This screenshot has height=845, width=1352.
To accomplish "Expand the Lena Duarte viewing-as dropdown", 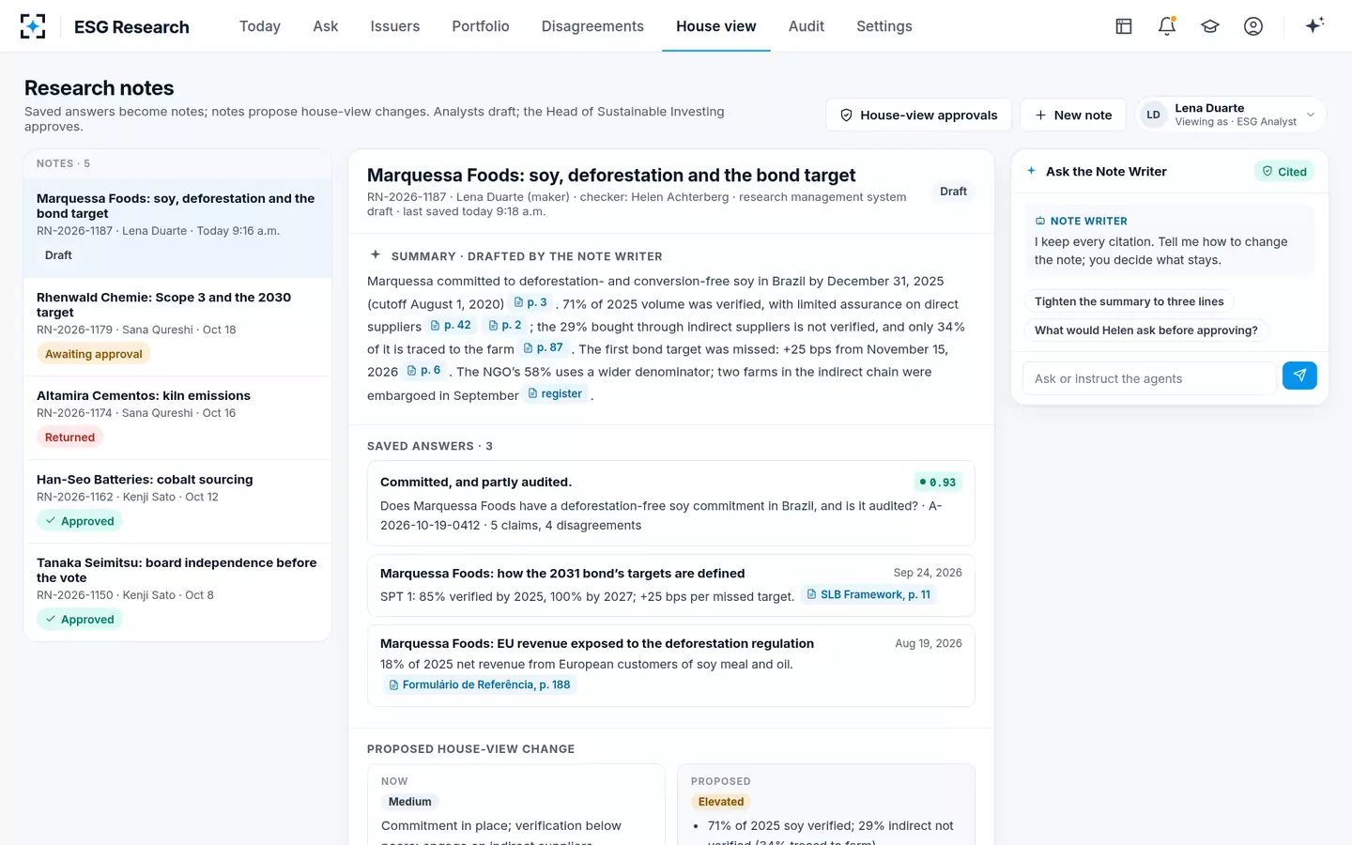I will point(1231,115).
